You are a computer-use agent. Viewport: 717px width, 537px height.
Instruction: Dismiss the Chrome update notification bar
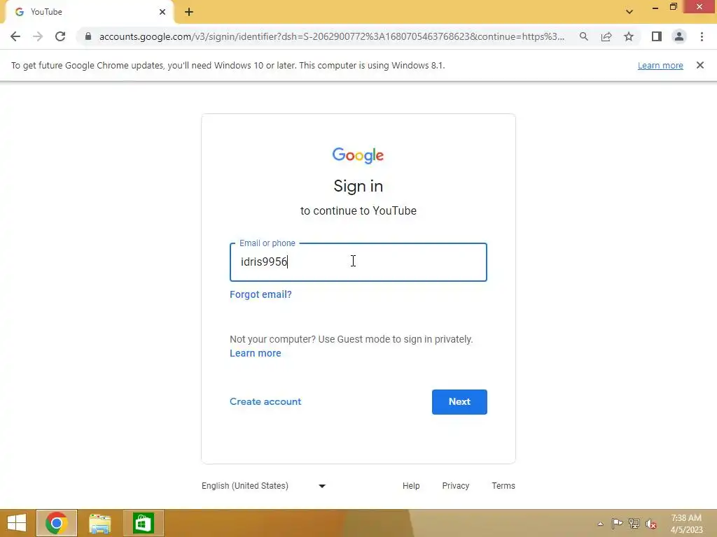(700, 65)
